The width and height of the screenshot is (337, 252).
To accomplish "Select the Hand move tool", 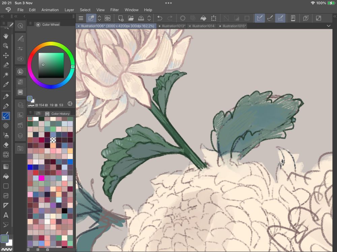I will tap(6, 36).
